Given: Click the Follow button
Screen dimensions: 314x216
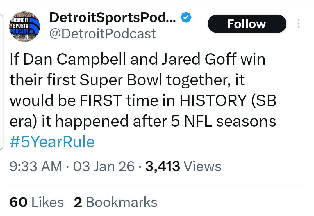Looking at the screenshot, I should [x=247, y=24].
